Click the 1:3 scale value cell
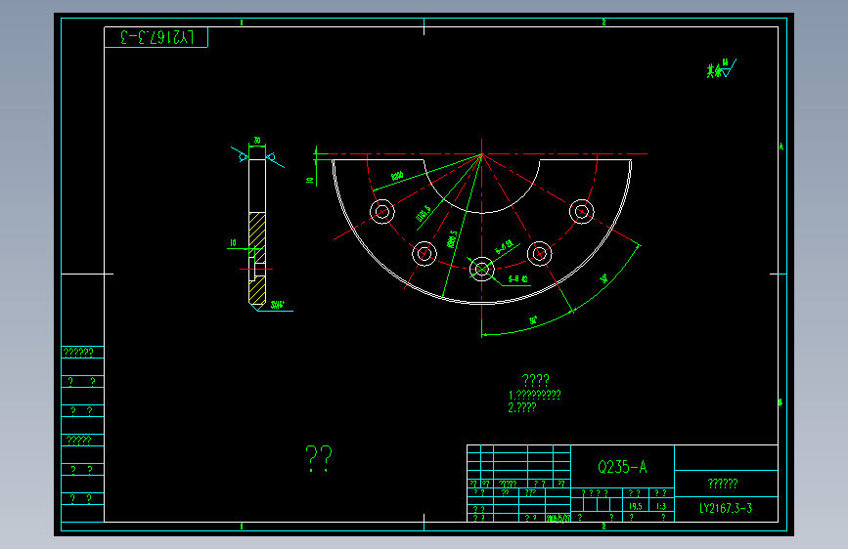The width and height of the screenshot is (848, 549). [x=661, y=506]
